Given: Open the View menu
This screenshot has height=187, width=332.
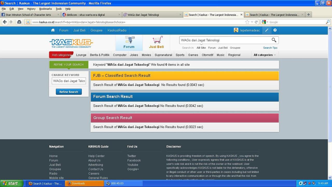Looking at the screenshot, I should click(20, 9).
